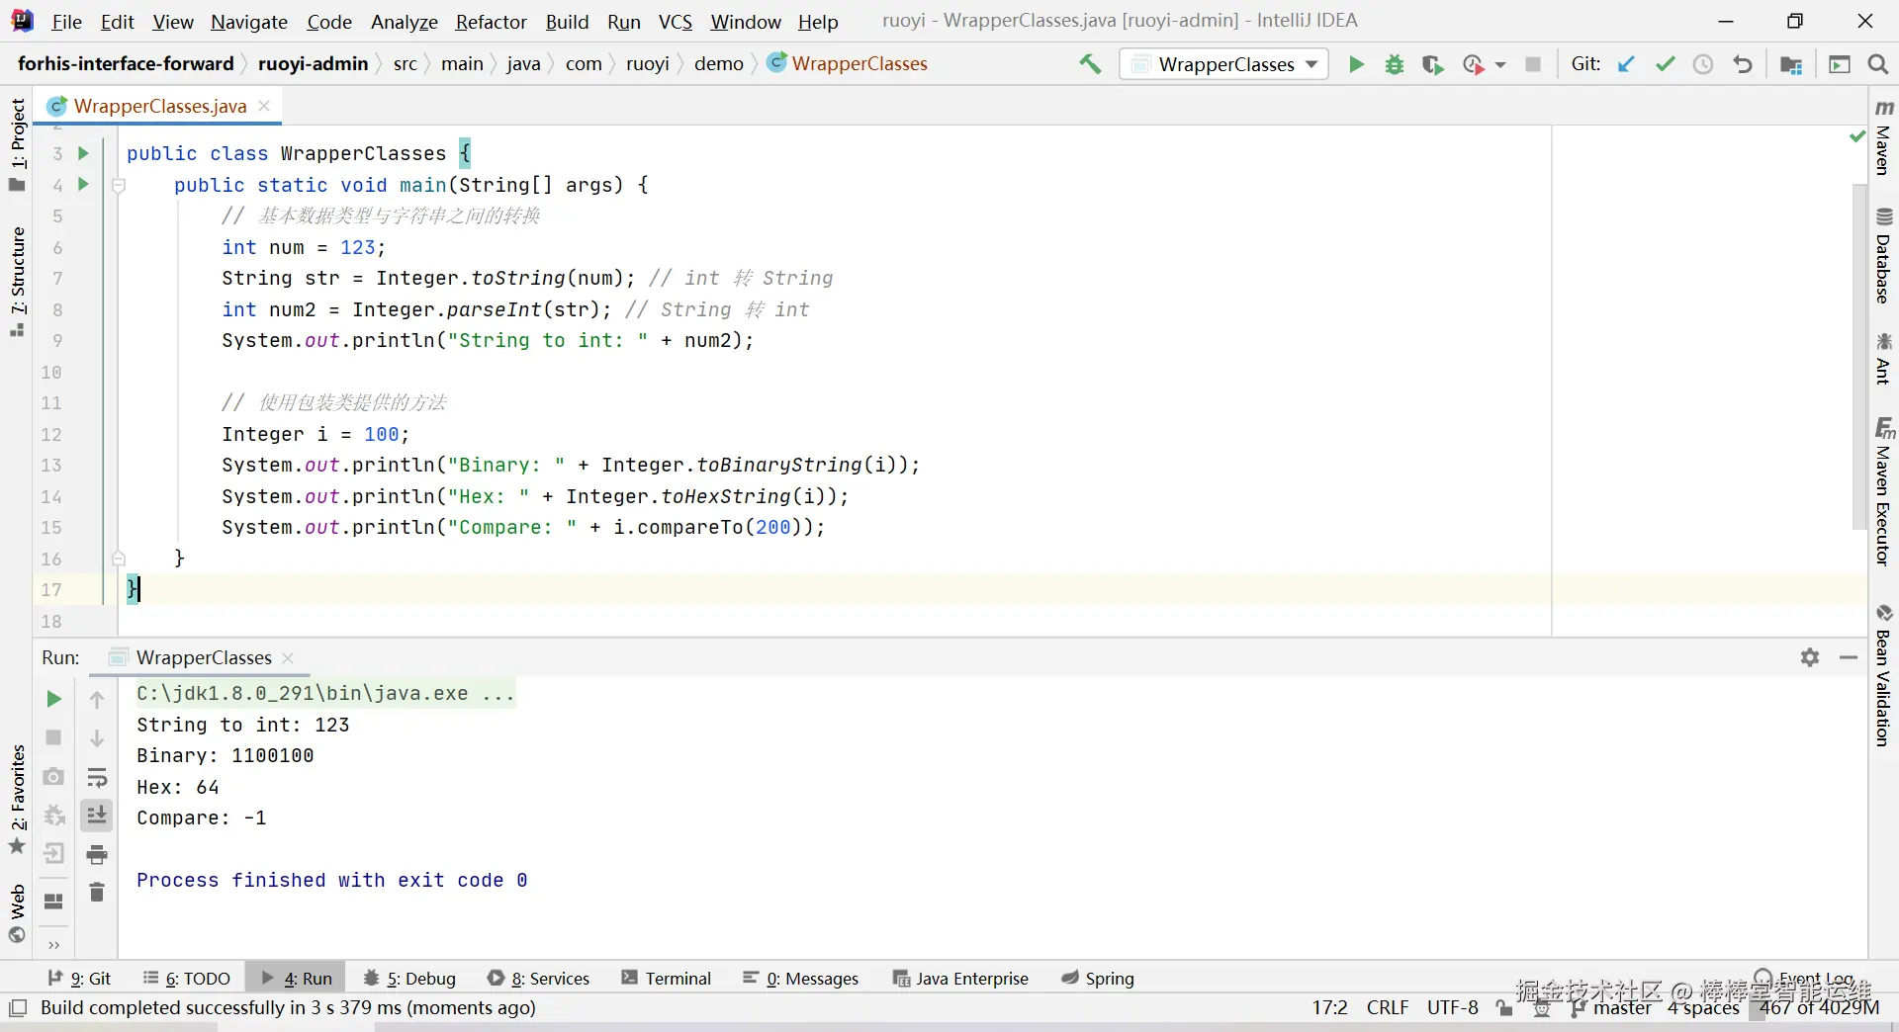Open the Event Log
Viewport: 1899px width, 1032px height.
[x=1804, y=979]
